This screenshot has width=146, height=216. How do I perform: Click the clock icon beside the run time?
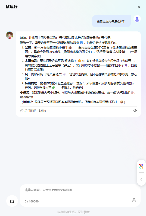(22, 111)
